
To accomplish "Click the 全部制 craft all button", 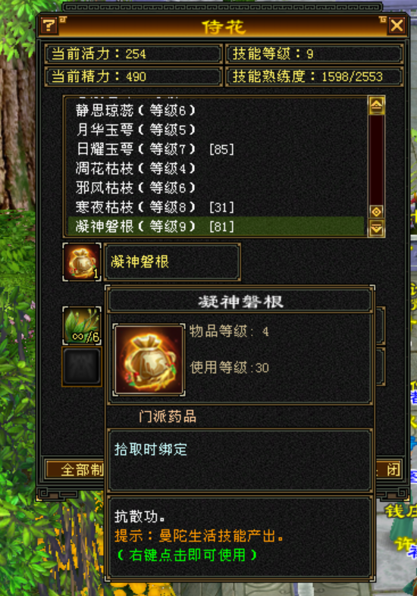I will [75, 470].
